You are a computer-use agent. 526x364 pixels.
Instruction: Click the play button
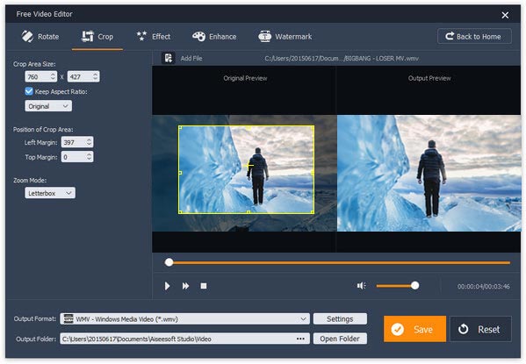167,286
